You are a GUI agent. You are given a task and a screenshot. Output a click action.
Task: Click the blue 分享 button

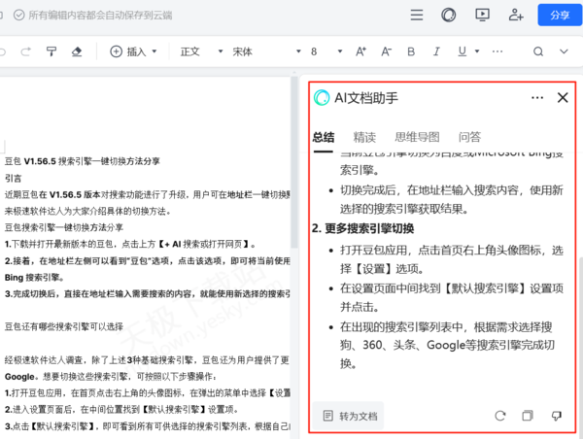[x=560, y=15]
